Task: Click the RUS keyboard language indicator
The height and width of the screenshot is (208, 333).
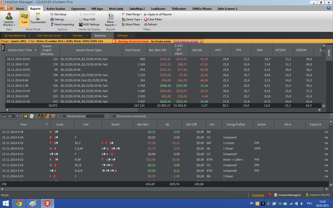Action: pos(309,204)
